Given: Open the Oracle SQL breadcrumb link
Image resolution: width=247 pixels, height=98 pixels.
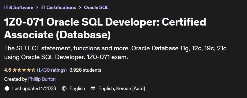Looking at the screenshot, I should (96, 7).
